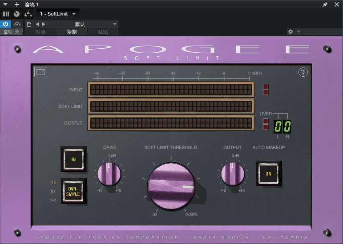This screenshot has height=244, width=343.
Task: Open the preset file icon
Action: pyautogui.click(x=29, y=24)
